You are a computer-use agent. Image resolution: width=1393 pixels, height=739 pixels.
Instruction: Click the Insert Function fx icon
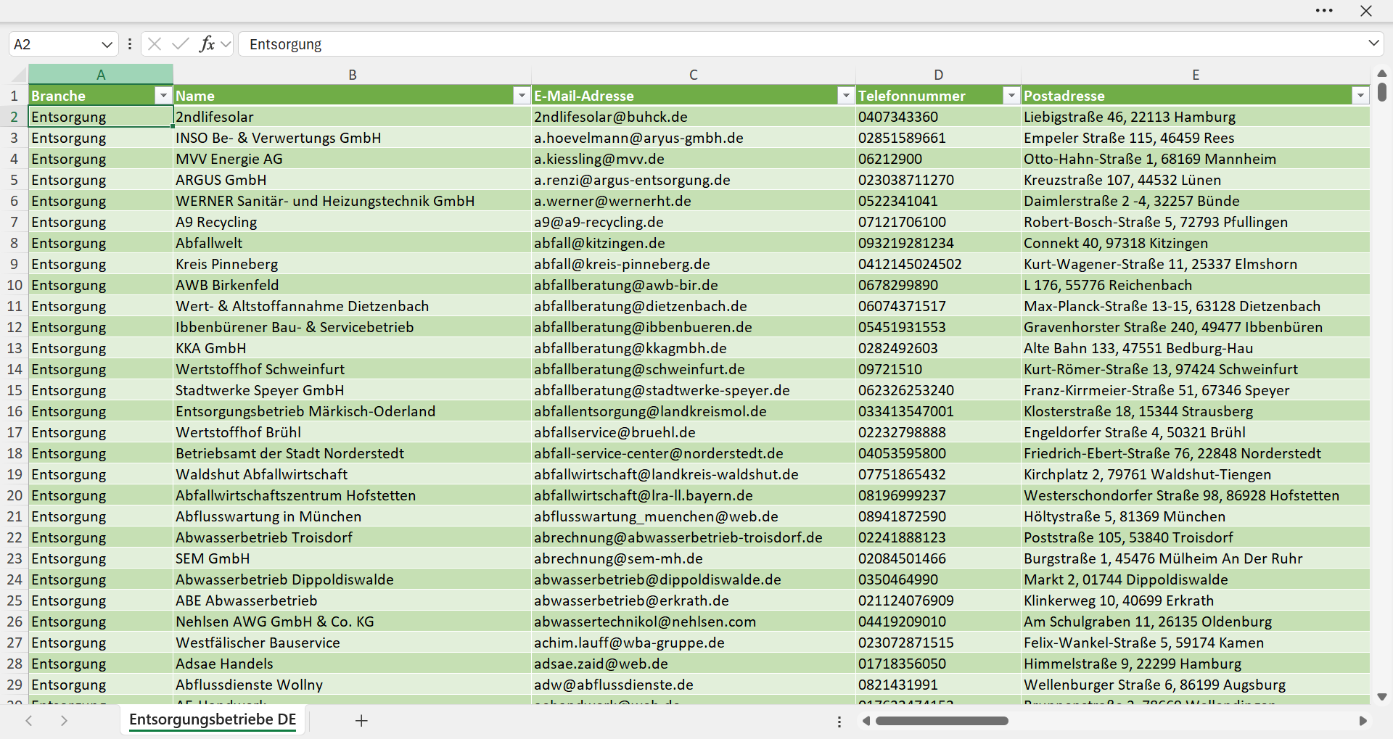[x=207, y=44]
